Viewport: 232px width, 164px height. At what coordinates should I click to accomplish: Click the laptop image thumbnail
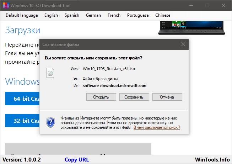tap(191, 28)
